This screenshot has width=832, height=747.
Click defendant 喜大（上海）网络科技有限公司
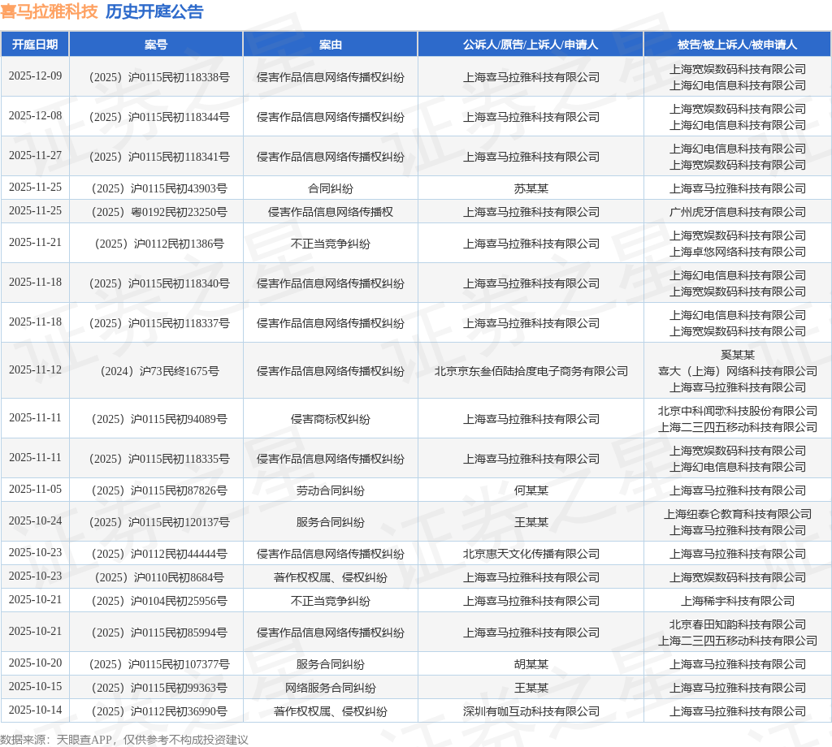(x=737, y=370)
